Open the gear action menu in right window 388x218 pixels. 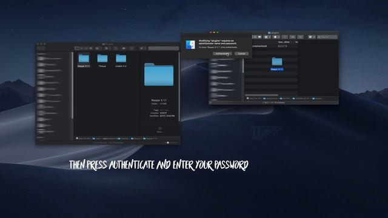[276, 37]
